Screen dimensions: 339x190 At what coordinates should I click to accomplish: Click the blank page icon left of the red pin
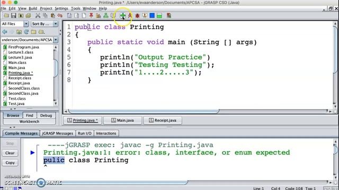click(84, 15)
